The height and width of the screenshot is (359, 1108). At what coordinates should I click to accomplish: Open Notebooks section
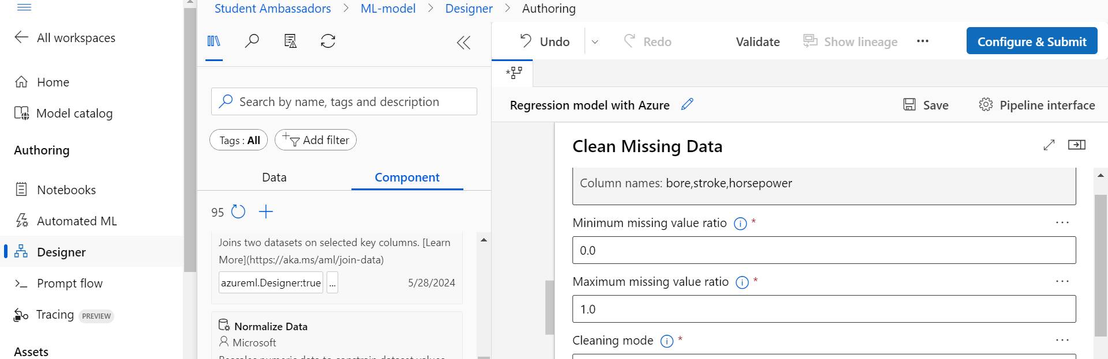point(55,190)
